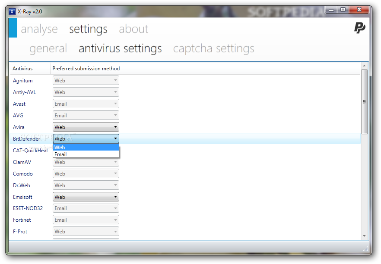Switch to the analyse tab
Viewport: 381px width, 264px height.
[x=39, y=29]
